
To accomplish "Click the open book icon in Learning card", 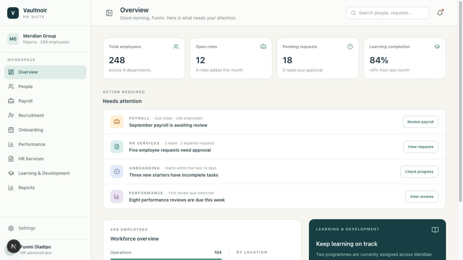I will (x=435, y=230).
